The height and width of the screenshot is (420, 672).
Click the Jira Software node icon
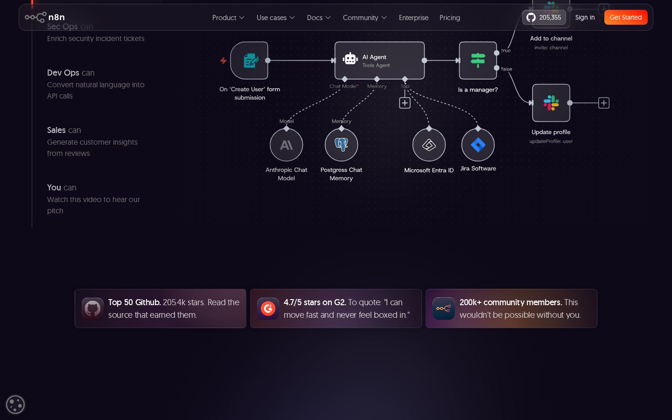[x=478, y=145]
